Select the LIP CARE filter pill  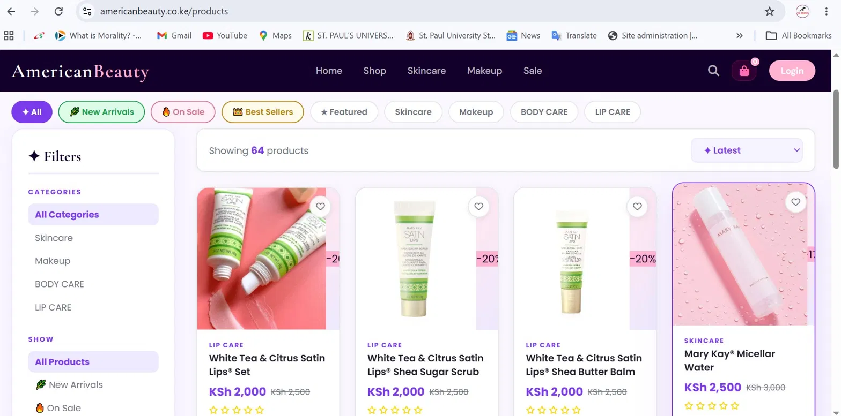point(613,112)
